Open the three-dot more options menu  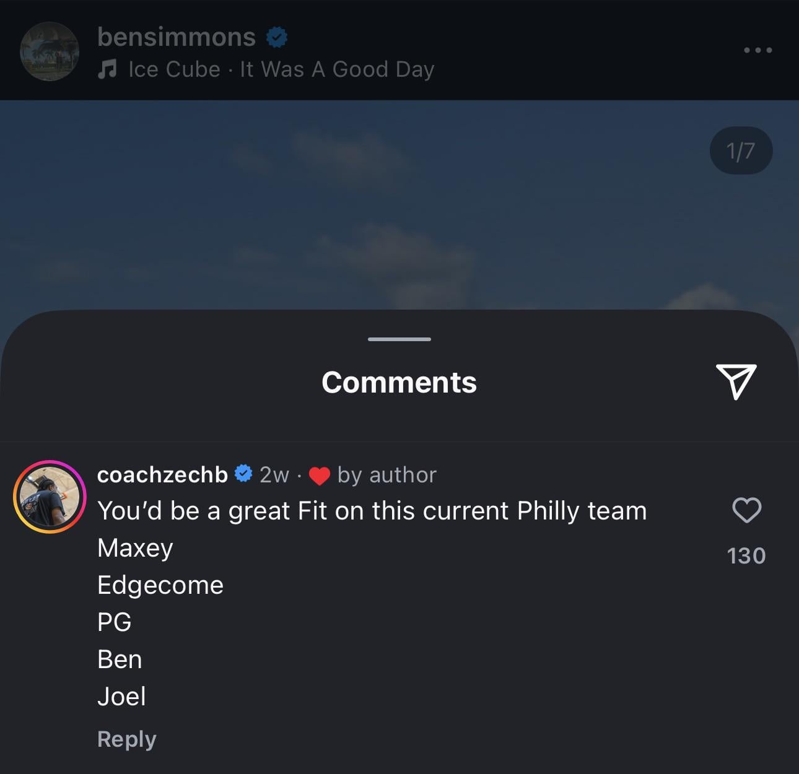(x=758, y=50)
